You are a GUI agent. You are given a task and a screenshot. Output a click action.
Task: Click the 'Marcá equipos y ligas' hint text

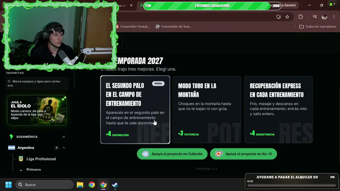[x=34, y=83]
